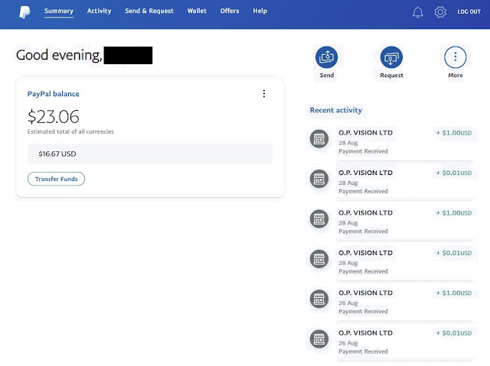Open the More actions circle icon

click(455, 57)
